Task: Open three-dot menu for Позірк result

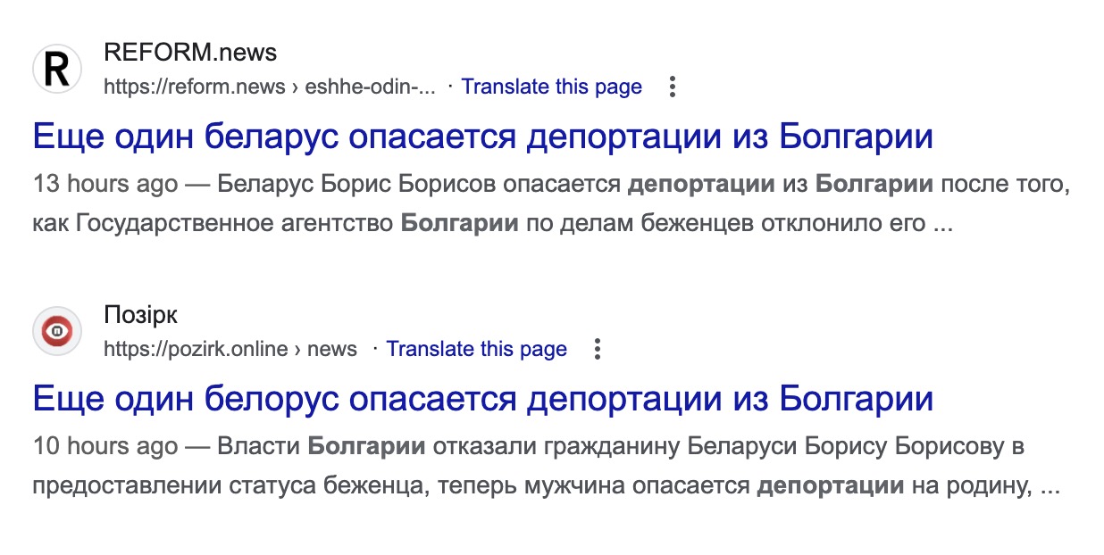Action: click(x=598, y=349)
